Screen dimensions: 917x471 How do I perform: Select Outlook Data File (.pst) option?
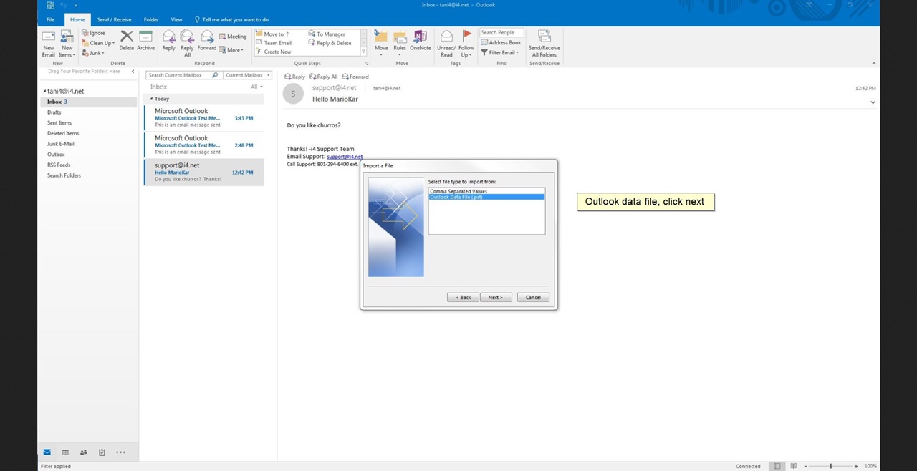pyautogui.click(x=486, y=197)
